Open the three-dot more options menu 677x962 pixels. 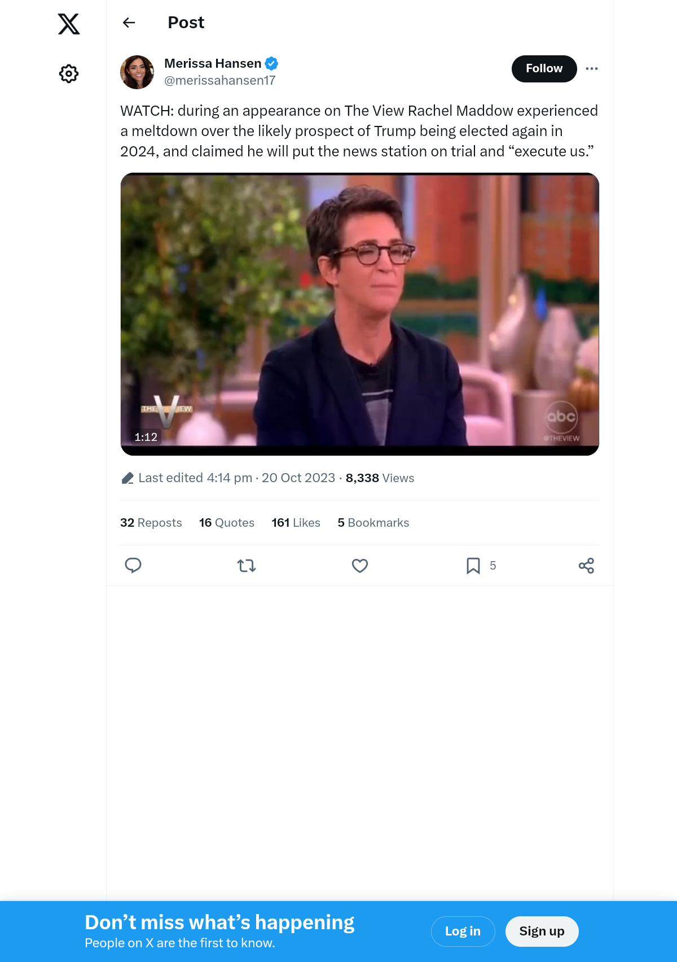coord(592,68)
